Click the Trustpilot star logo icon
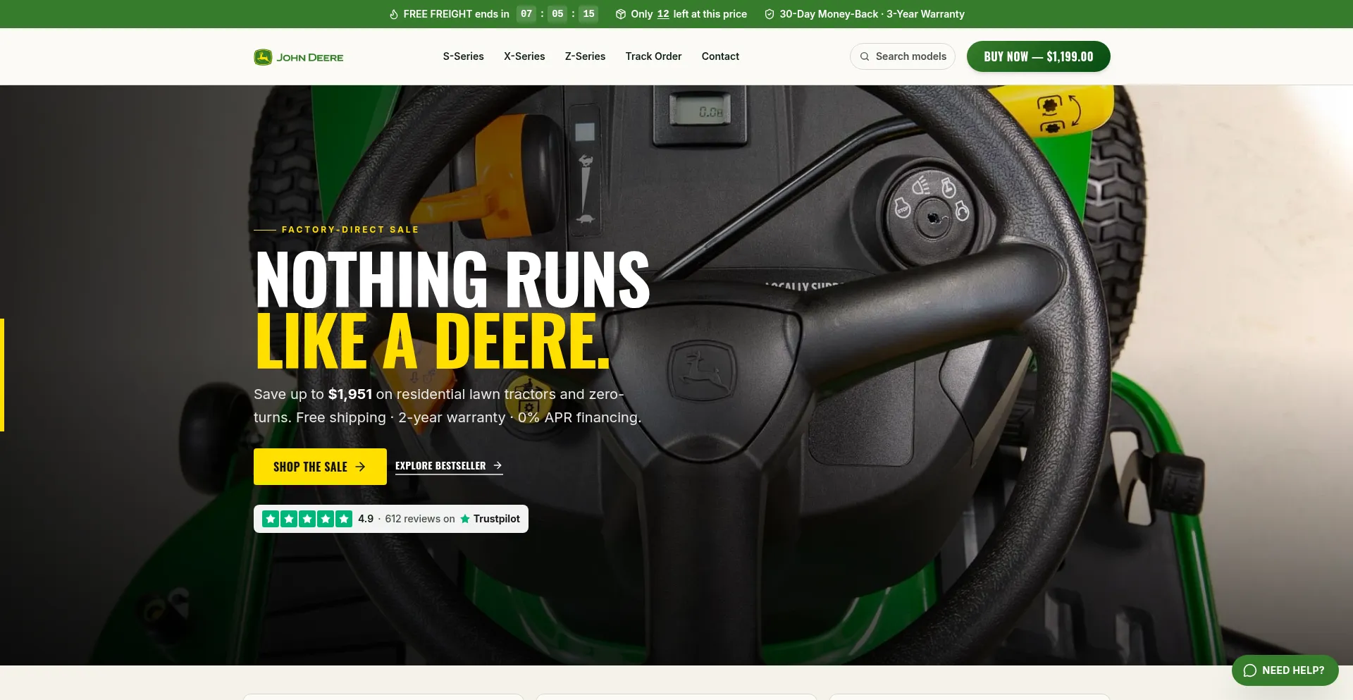 click(465, 519)
